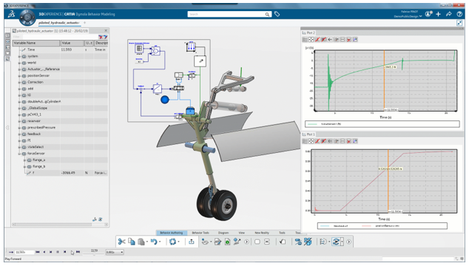Viewport: 469px width, 266px height.
Task: Click the Copy icon in action bar
Action: 132,242
